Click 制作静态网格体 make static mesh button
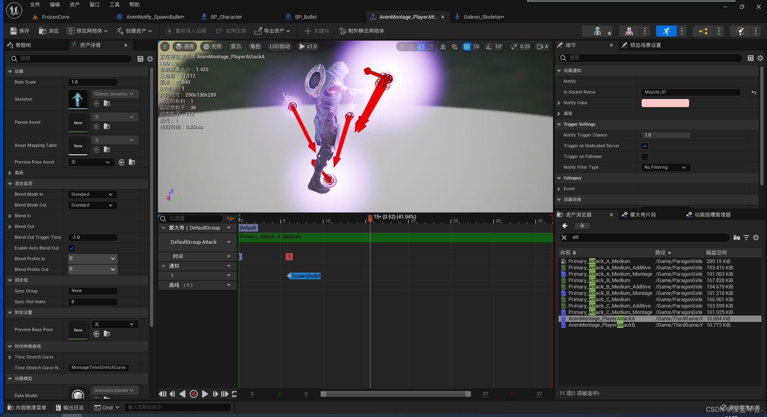Image resolution: width=767 pixels, height=417 pixels. tap(362, 31)
